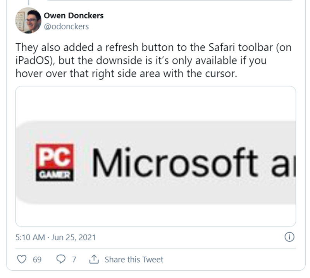Click the red PC Gamer logo

pos(54,162)
